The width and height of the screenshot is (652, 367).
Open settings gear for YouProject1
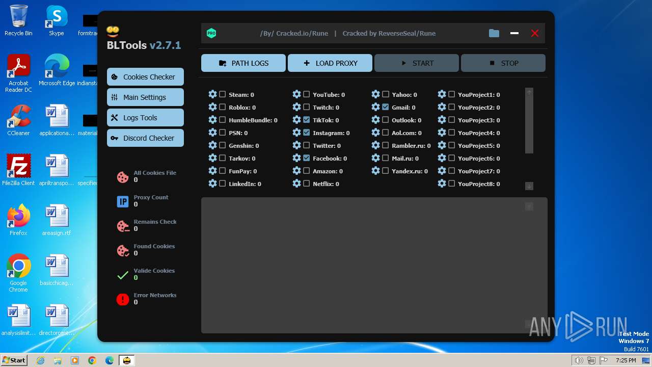click(x=442, y=94)
